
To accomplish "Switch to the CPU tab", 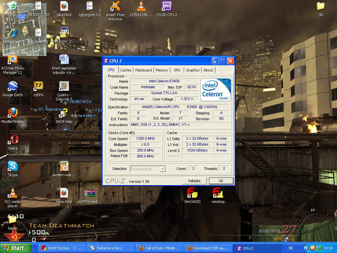I will click(x=111, y=70).
